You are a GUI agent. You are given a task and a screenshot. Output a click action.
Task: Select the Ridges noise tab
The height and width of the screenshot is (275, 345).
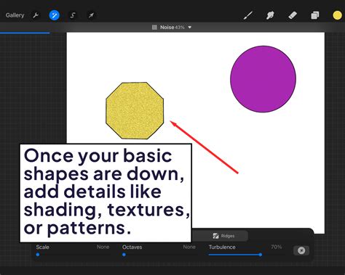click(x=223, y=236)
